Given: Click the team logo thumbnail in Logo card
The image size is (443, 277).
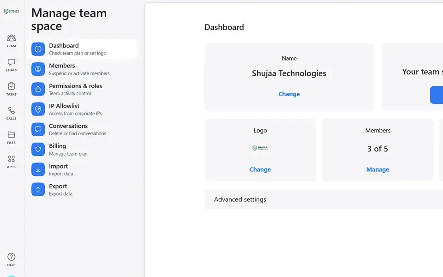Looking at the screenshot, I should (x=260, y=148).
